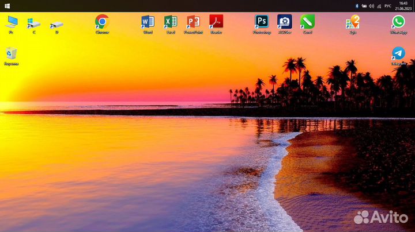
Task: Open the C drive shortcut
Action: pyautogui.click(x=34, y=25)
